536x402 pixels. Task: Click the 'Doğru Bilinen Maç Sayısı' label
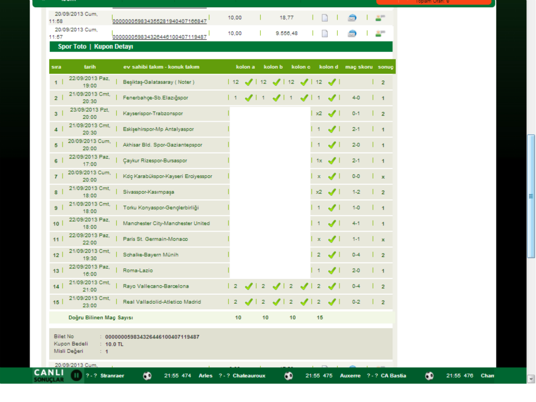[100, 318]
